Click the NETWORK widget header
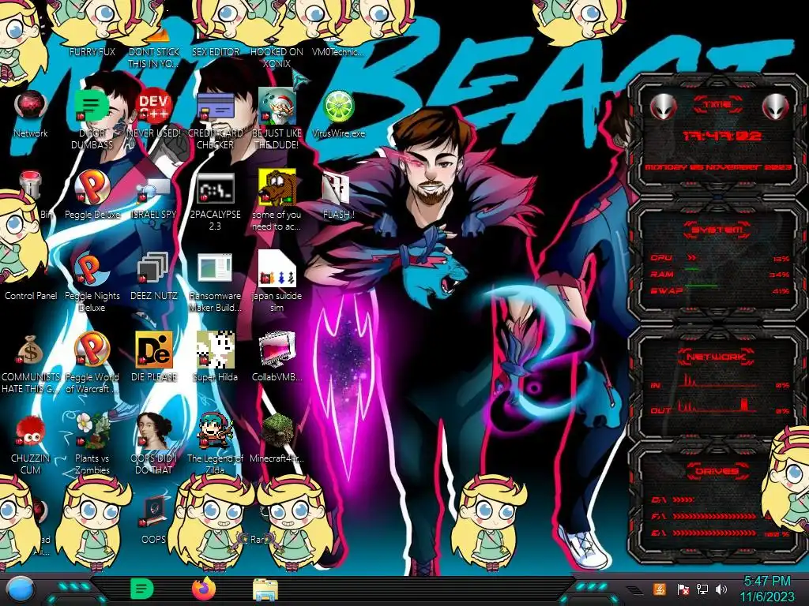This screenshot has width=809, height=606. pos(716,357)
